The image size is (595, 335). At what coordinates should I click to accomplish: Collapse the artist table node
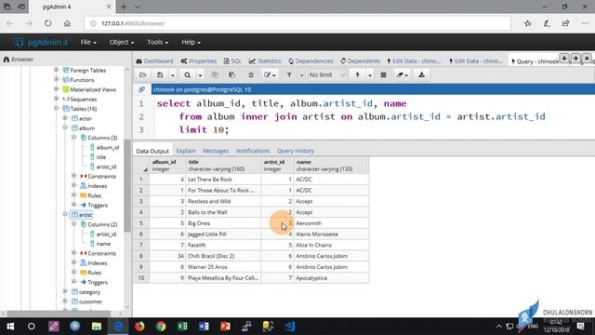tap(65, 214)
